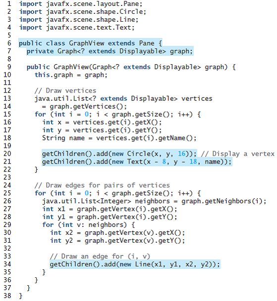Click the // Display a vertex comment
277x301 pixels.
pos(238,154)
